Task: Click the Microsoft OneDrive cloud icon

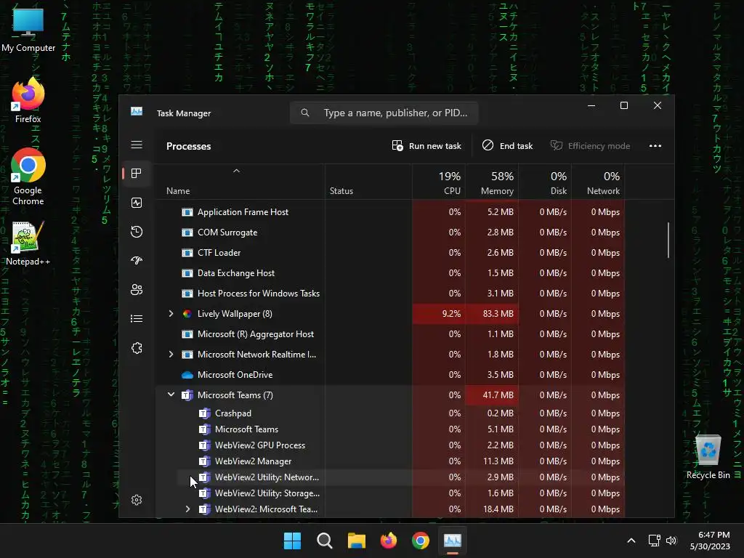Action: (x=187, y=375)
